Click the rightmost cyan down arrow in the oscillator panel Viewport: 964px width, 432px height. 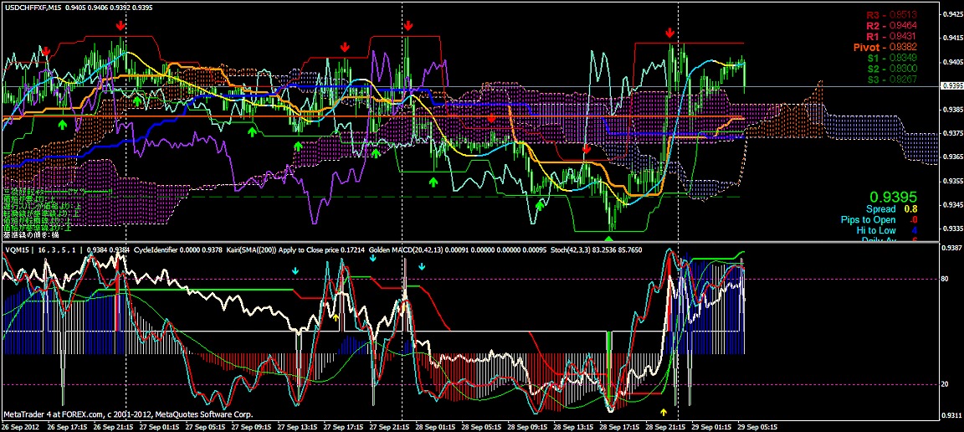click(x=422, y=267)
